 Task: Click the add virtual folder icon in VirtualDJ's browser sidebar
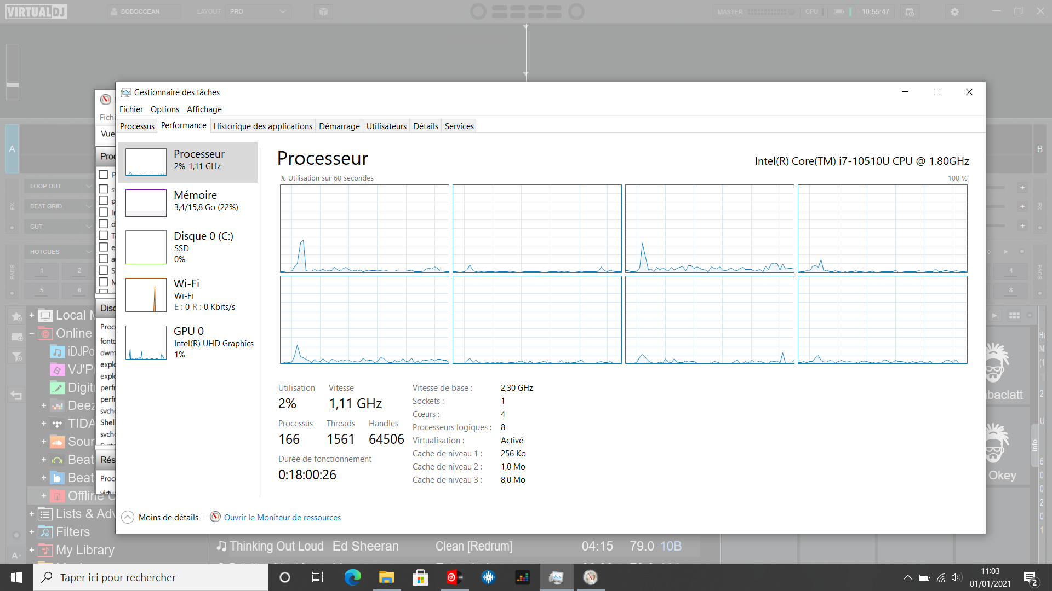(16, 337)
